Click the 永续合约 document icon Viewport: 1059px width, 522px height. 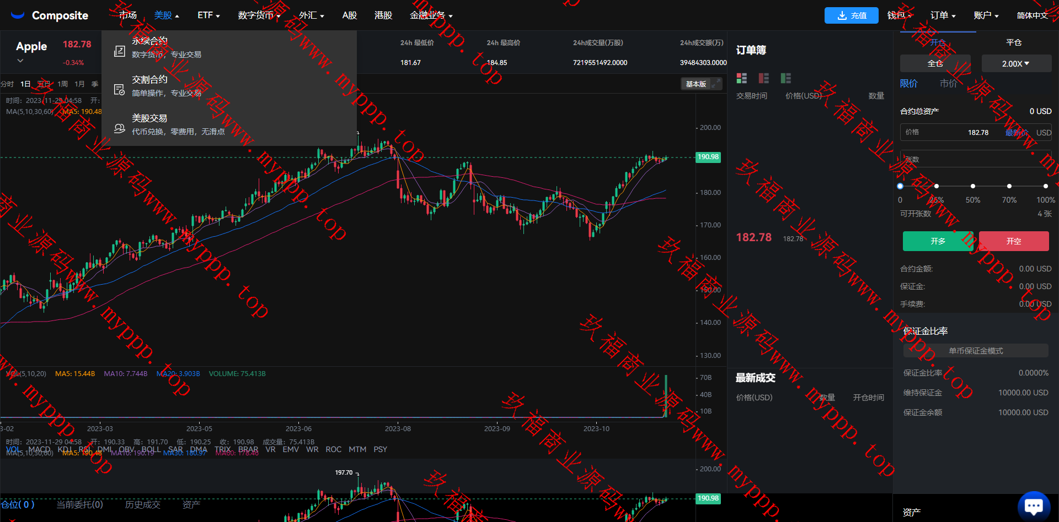119,51
